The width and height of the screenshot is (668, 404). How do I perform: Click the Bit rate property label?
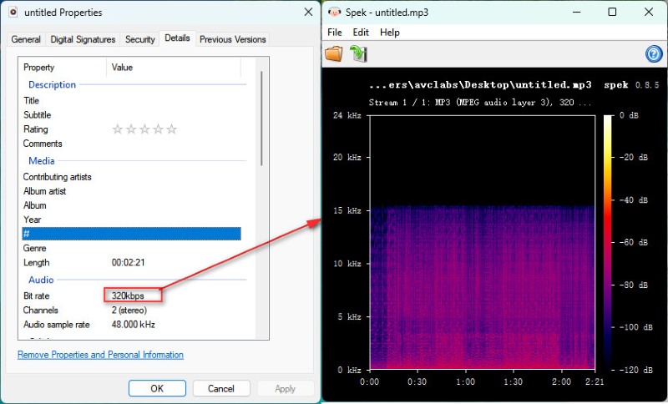tap(37, 295)
